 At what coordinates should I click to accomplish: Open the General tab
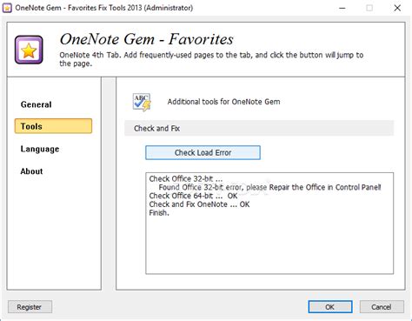(x=36, y=104)
